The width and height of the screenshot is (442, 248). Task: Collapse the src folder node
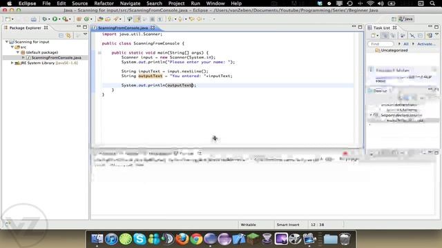coord(12,47)
